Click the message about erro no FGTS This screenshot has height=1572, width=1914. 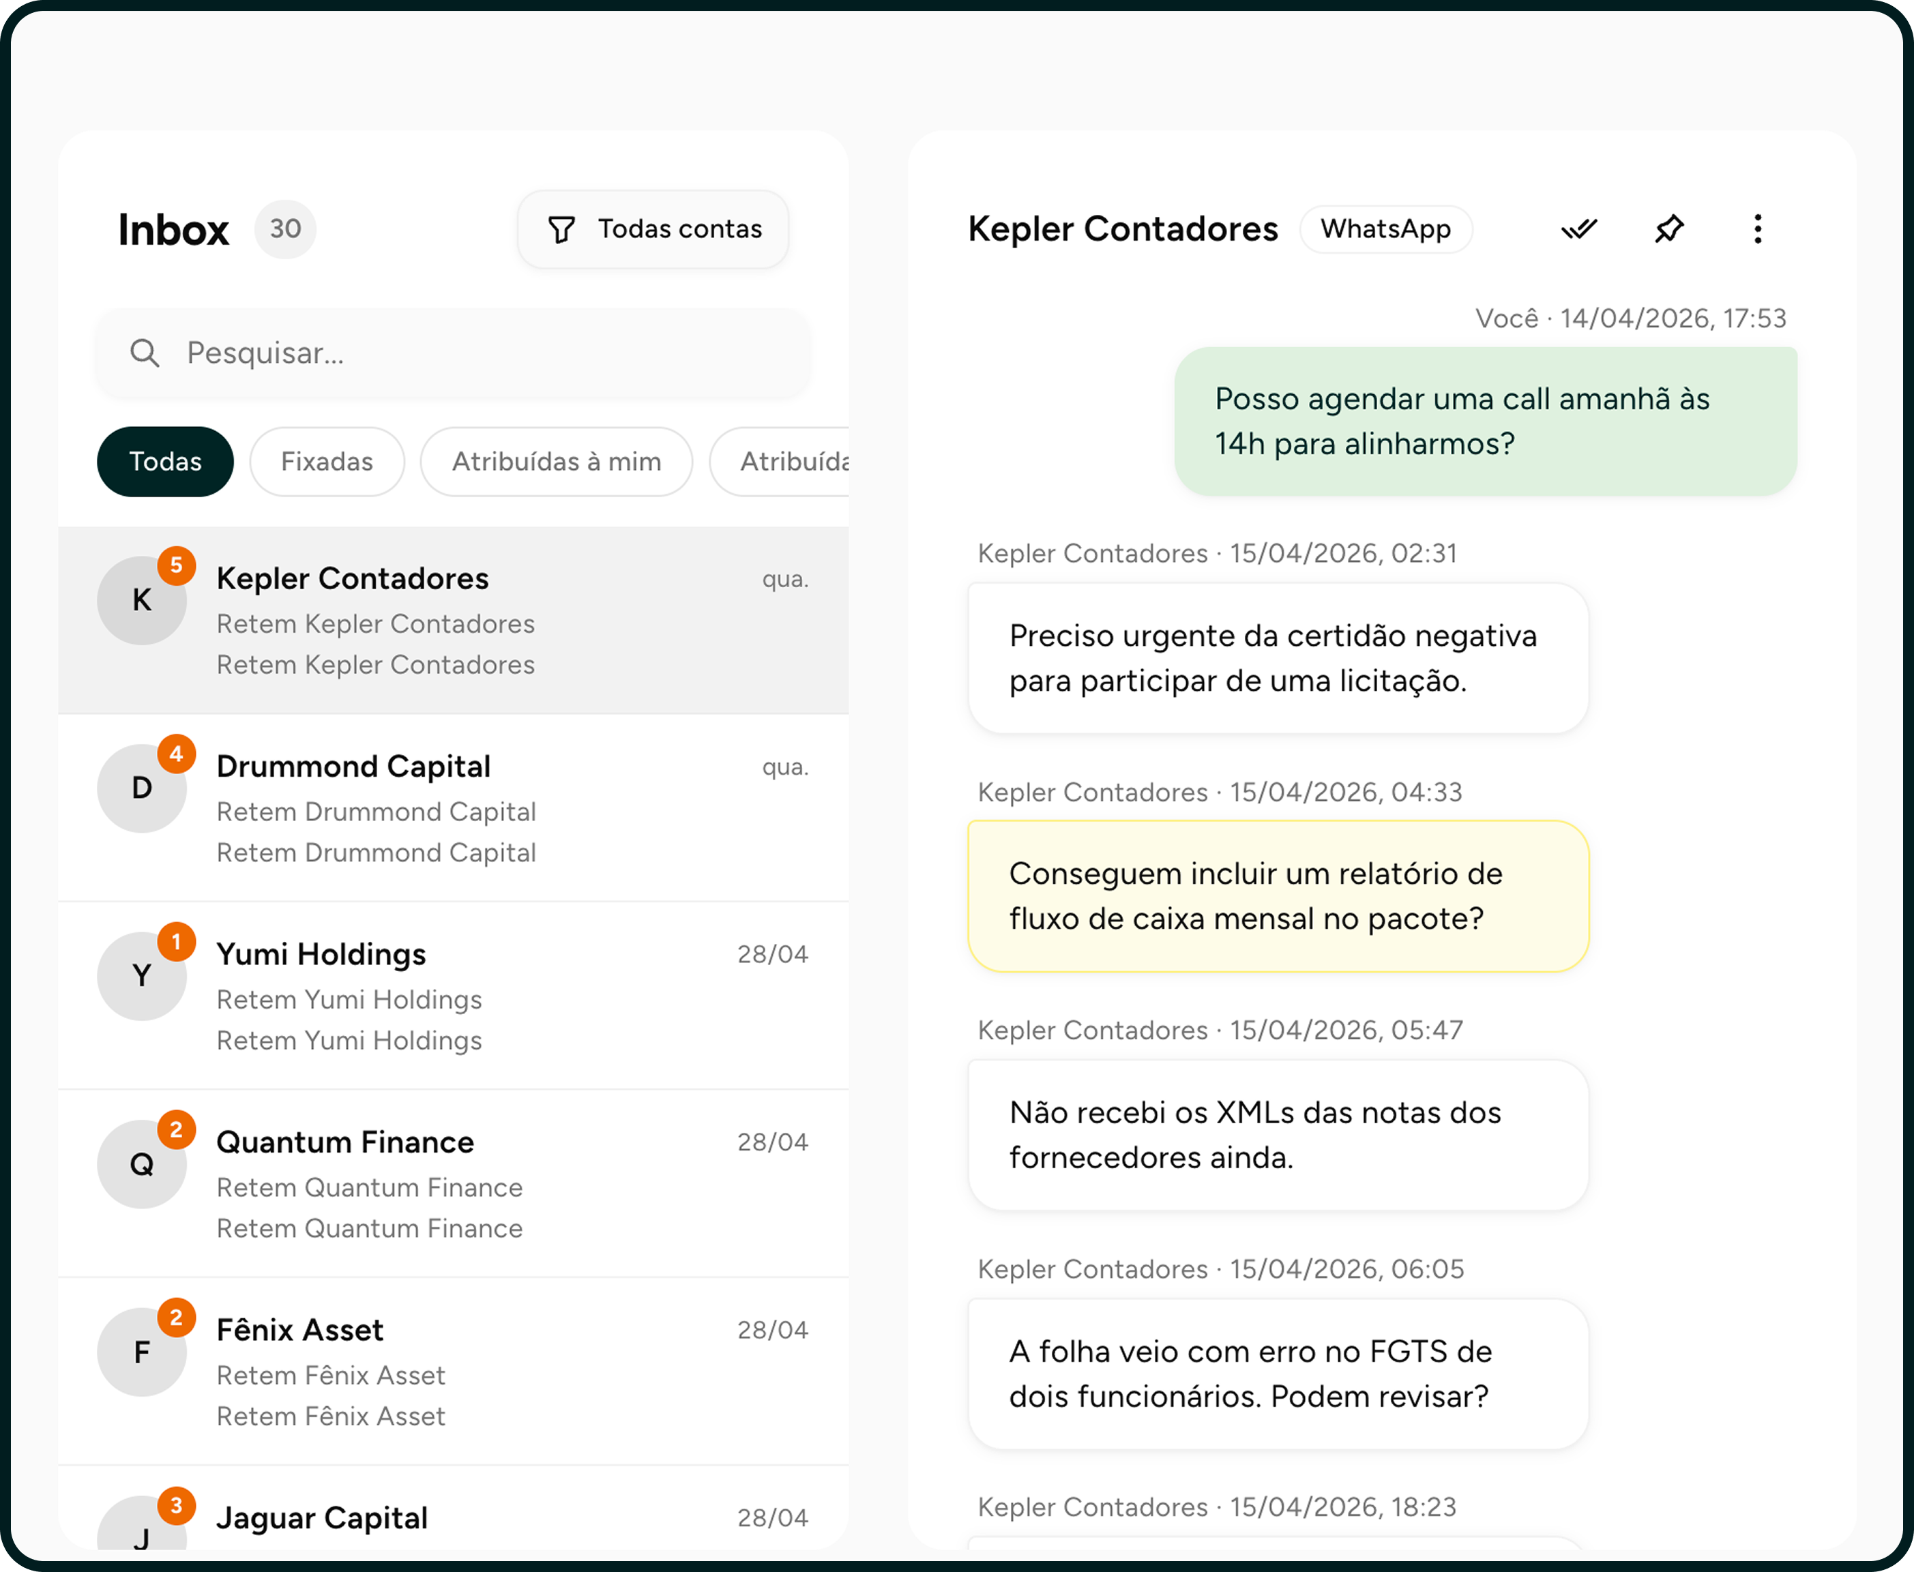1278,1374
